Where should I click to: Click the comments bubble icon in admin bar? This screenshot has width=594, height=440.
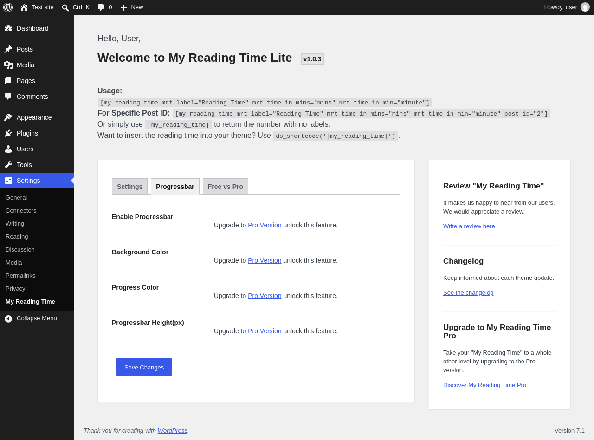pos(101,7)
